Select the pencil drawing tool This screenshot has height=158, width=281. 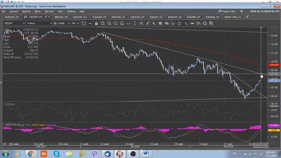click(x=148, y=23)
